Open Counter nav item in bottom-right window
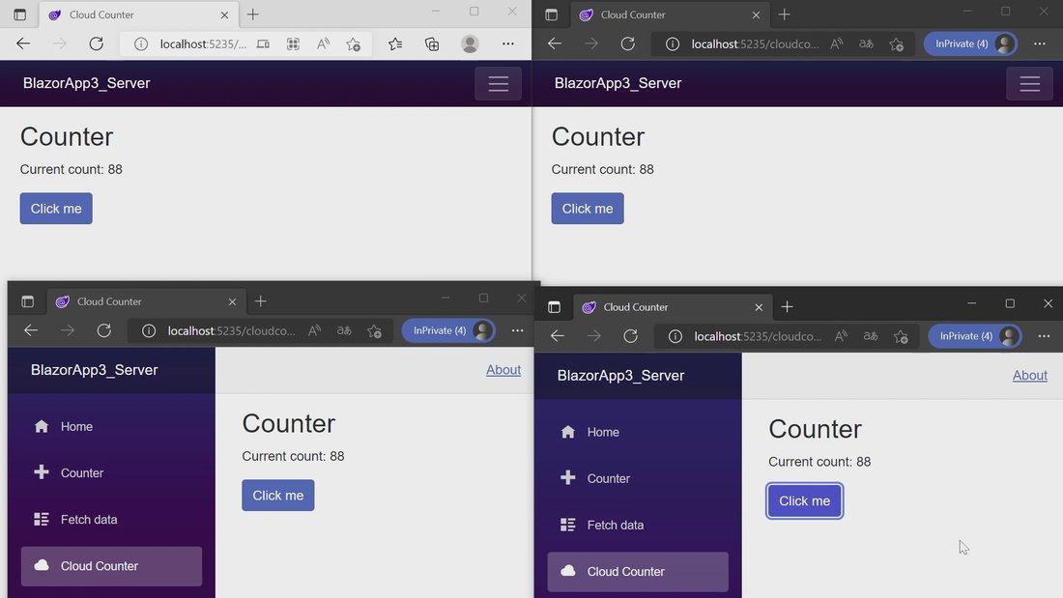 638,478
